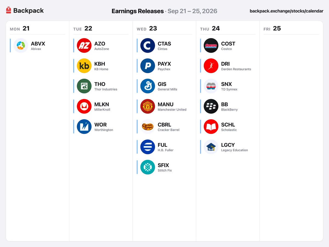
Task: Click the LGCY ticker text
Action: [x=228, y=145]
